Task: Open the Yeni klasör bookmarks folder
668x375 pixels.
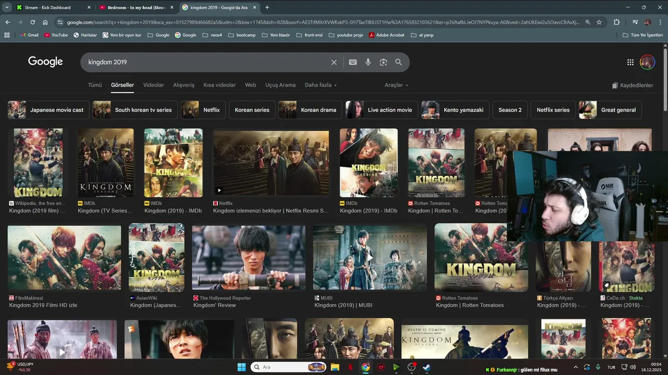Action: point(276,35)
